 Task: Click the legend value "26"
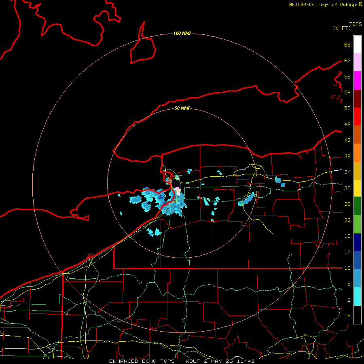click(x=347, y=204)
